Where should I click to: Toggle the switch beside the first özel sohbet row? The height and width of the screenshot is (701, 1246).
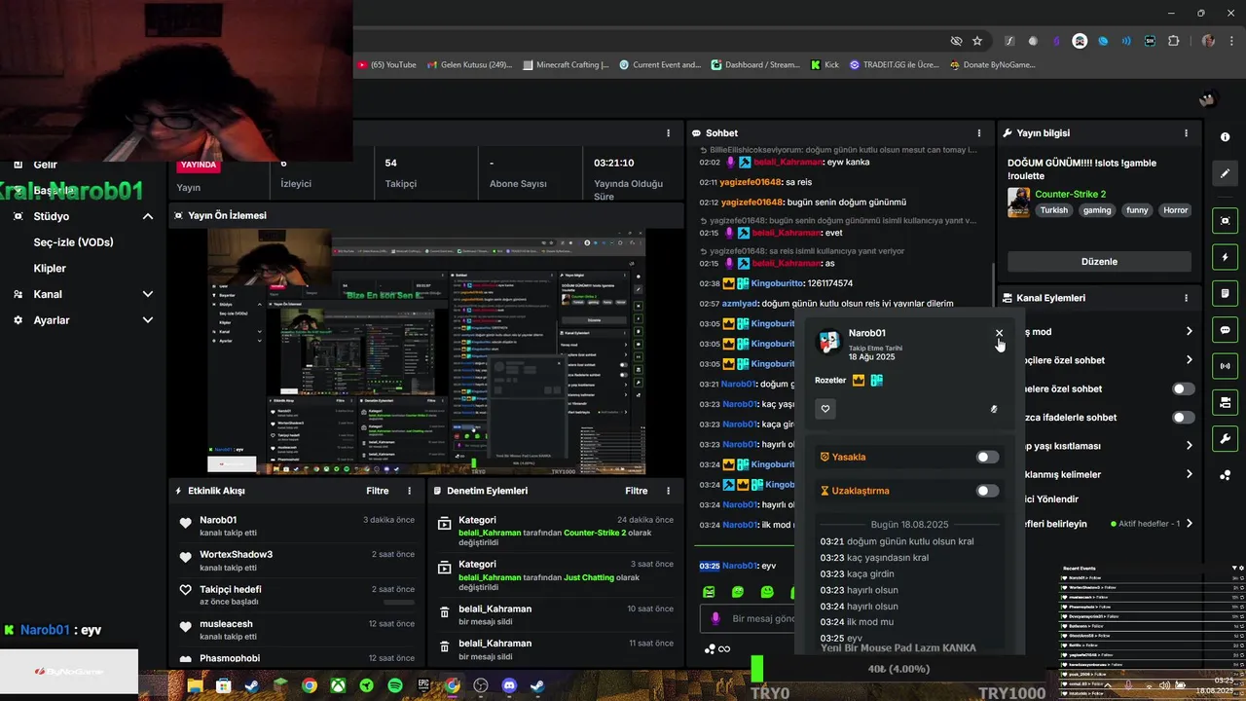coord(1183,388)
